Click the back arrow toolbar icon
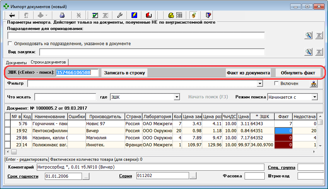Viewport: 328px width, 189px height. (12, 15)
